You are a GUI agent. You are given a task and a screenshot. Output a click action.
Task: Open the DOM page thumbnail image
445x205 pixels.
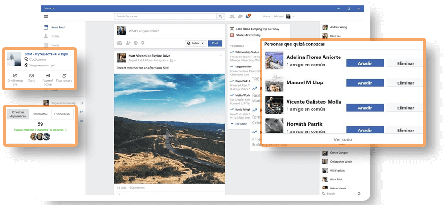click(14, 59)
